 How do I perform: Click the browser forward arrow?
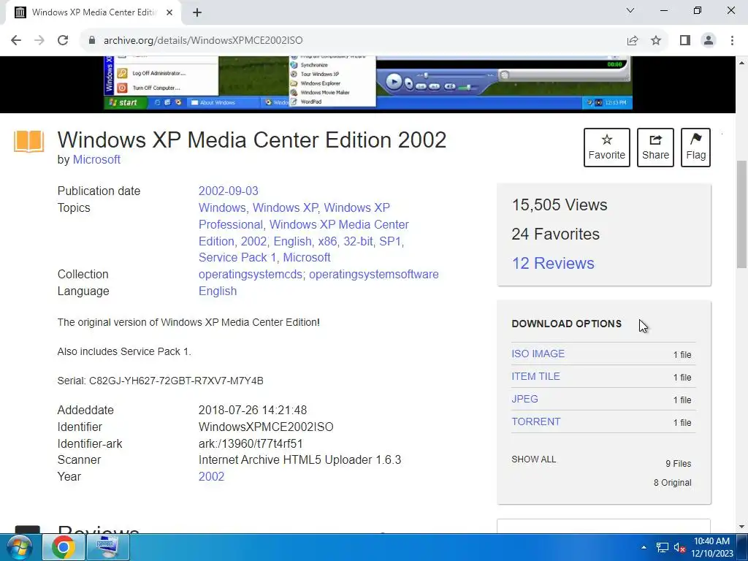coord(39,40)
